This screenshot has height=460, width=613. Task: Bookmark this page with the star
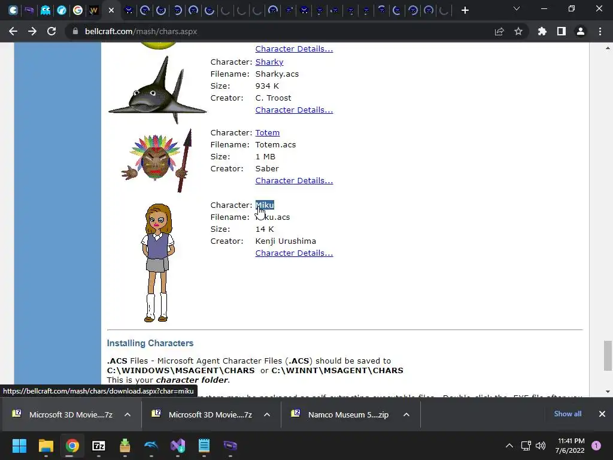518,31
